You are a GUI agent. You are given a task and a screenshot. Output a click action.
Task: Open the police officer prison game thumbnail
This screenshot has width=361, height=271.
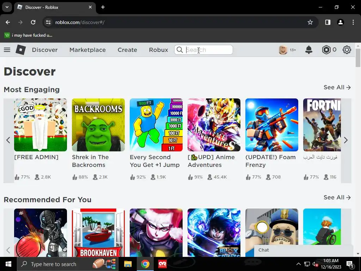pos(272,227)
